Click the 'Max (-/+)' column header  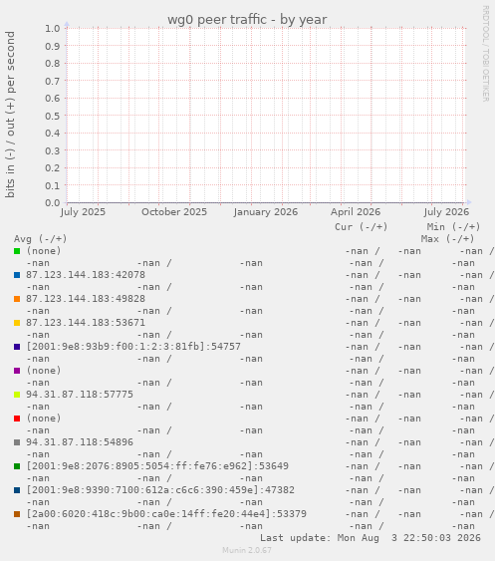point(447,238)
